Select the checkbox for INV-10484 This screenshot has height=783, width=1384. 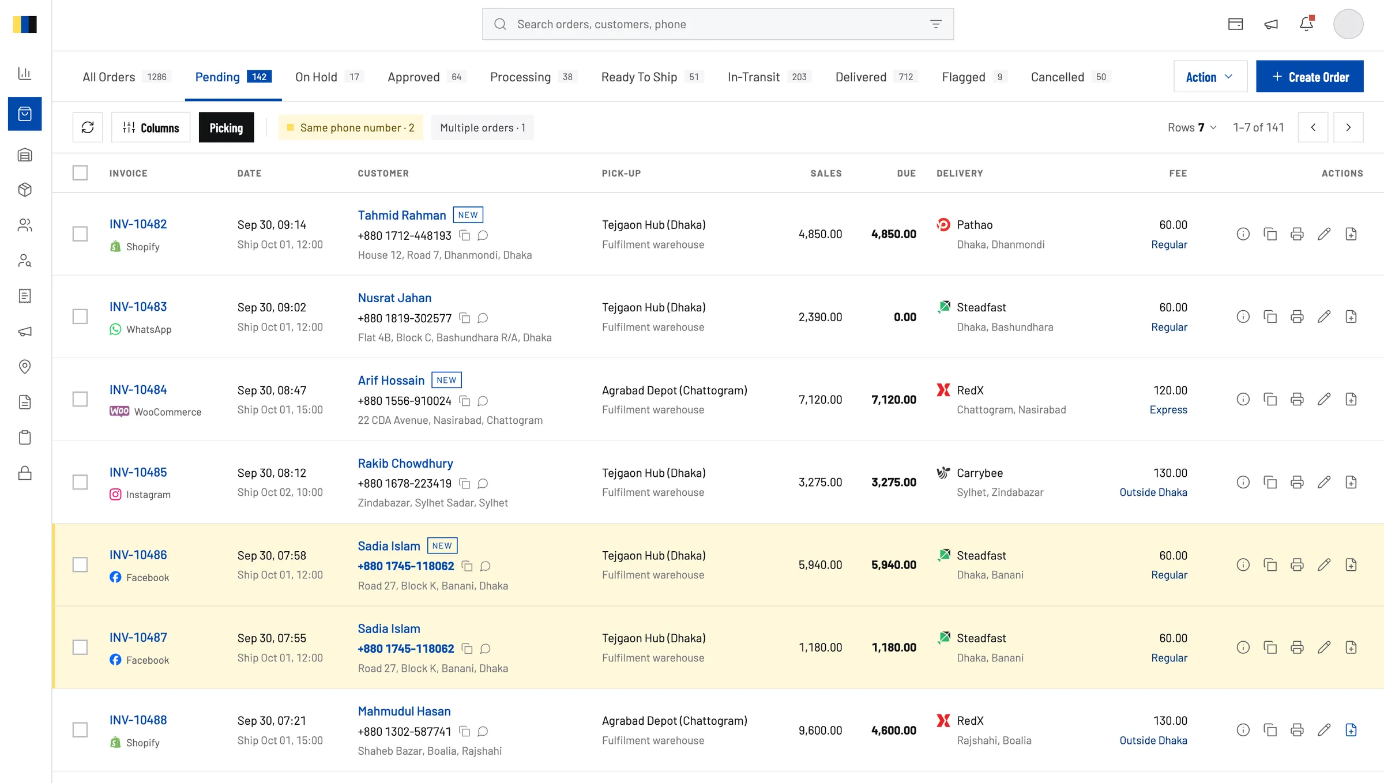(80, 399)
